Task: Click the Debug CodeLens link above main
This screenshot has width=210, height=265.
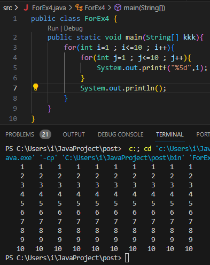Action: click(x=73, y=28)
